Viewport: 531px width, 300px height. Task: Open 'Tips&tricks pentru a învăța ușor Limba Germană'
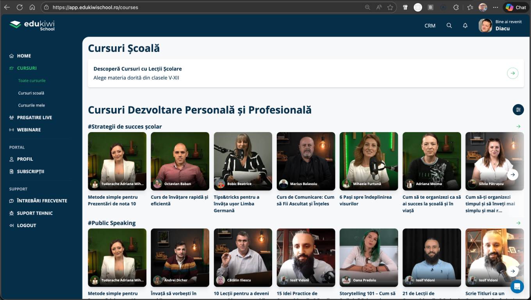237,204
